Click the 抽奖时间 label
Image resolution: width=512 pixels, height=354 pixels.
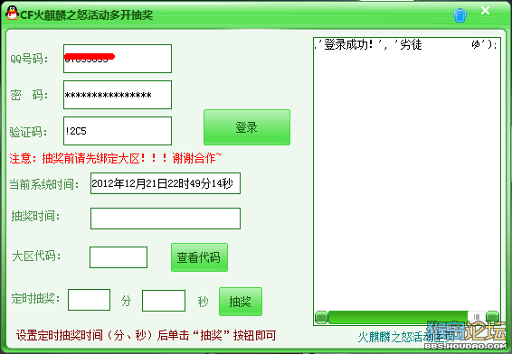pos(35,216)
